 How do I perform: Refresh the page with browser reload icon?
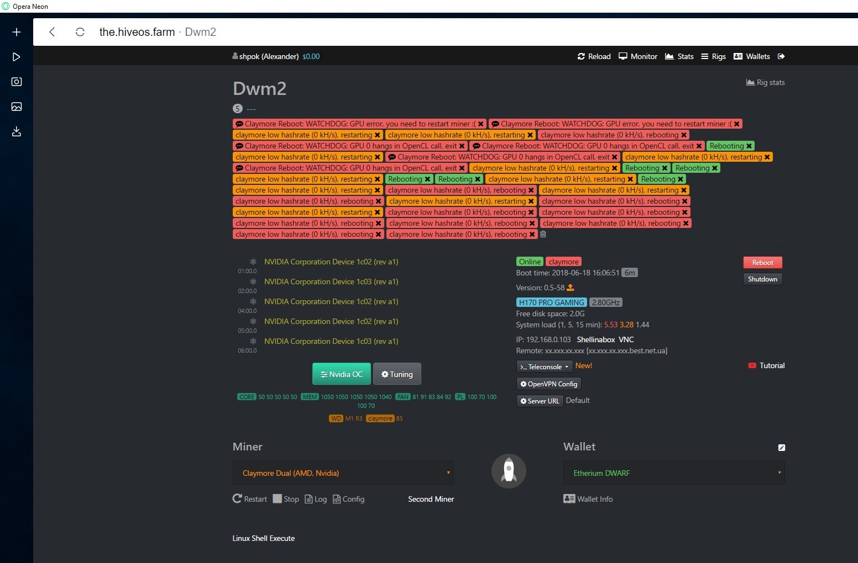point(80,32)
